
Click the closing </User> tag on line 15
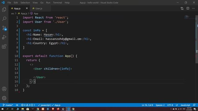(x=39, y=77)
